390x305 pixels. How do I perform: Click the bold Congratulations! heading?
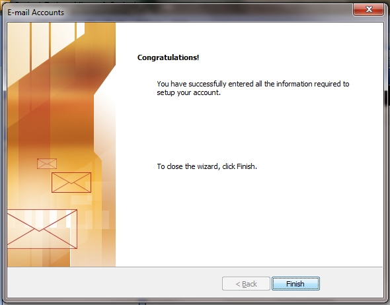click(x=168, y=57)
